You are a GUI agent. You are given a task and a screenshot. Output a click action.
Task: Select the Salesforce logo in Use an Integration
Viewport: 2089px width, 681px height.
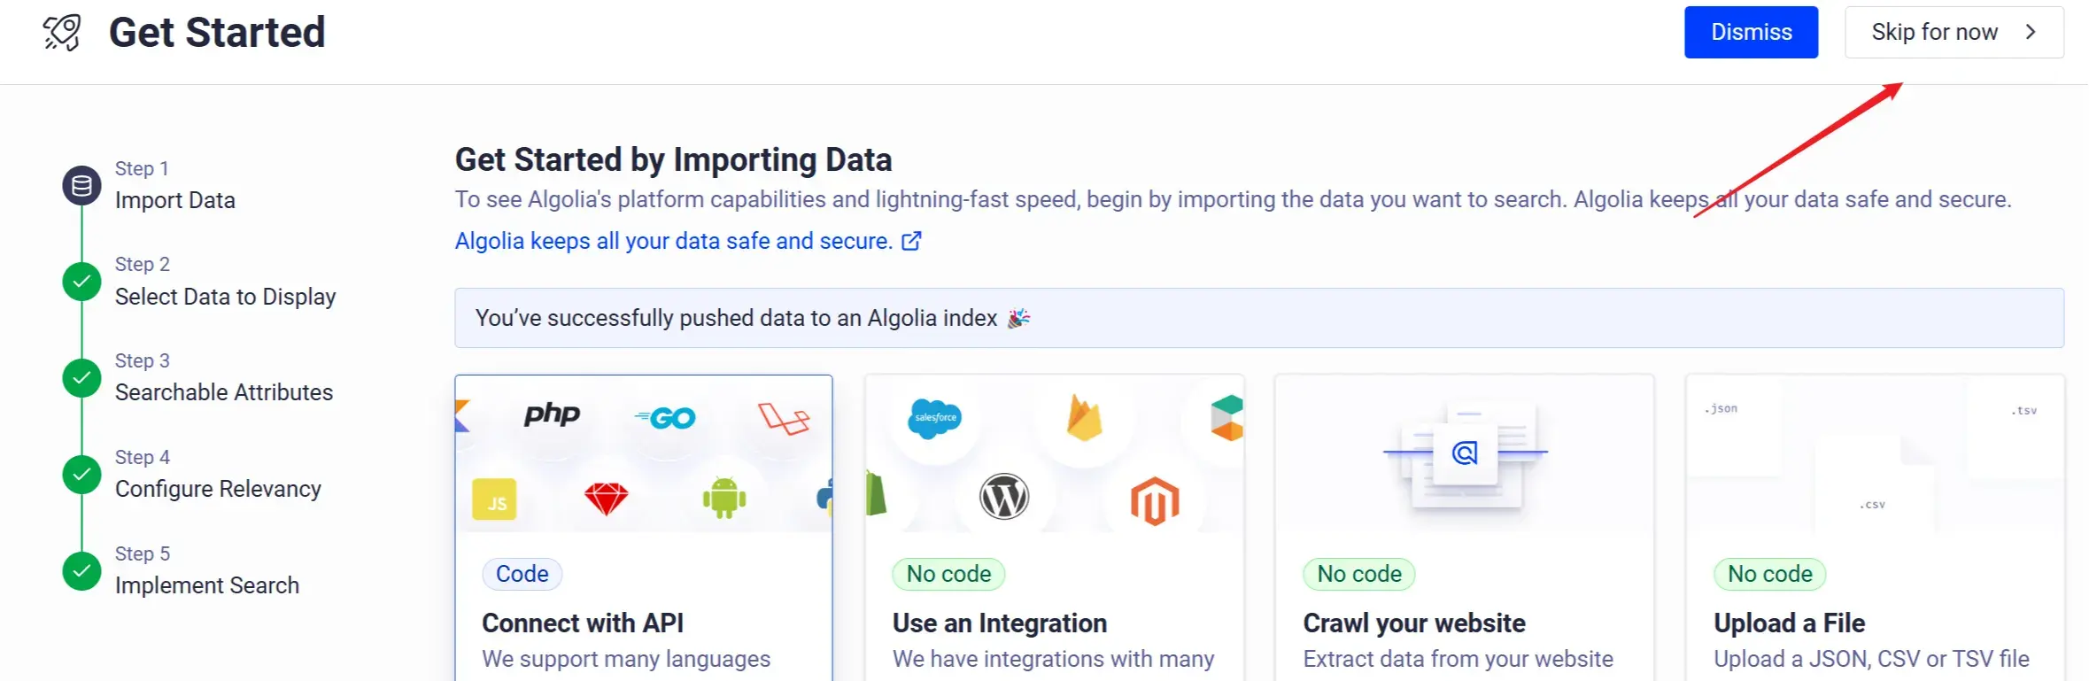click(935, 416)
